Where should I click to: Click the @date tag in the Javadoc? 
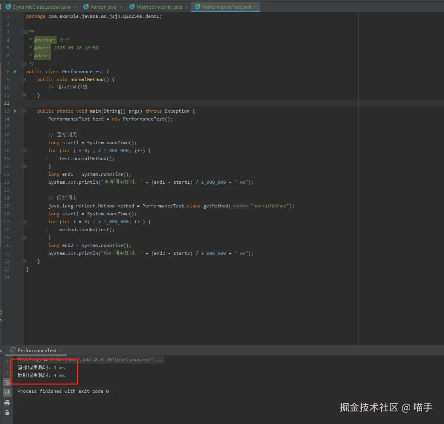pos(42,48)
